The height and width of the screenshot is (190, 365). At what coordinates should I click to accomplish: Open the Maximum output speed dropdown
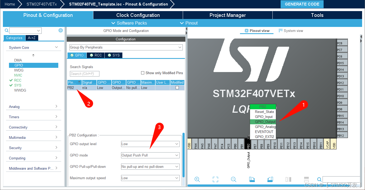150,178
